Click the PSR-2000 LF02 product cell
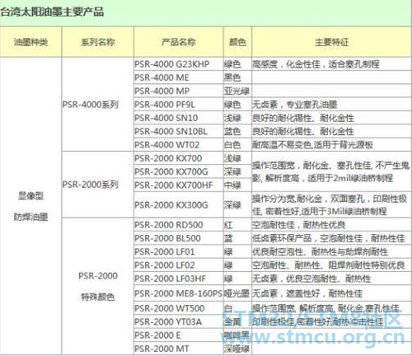Screen dimensions: 412x356 (179, 265)
